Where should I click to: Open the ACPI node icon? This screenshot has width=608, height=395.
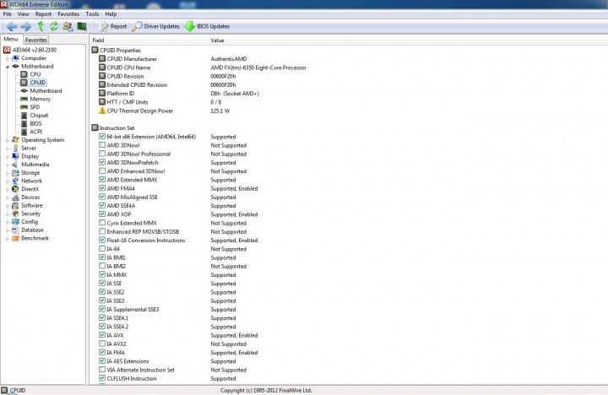coord(24,132)
